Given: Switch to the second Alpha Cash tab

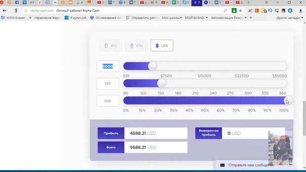Looking at the screenshot, I should 207,2.
